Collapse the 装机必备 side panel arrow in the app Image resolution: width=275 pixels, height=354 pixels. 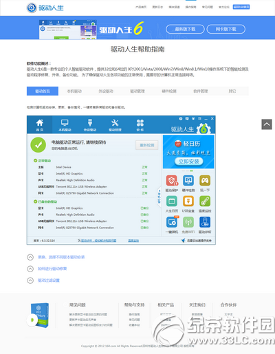tap(159, 197)
